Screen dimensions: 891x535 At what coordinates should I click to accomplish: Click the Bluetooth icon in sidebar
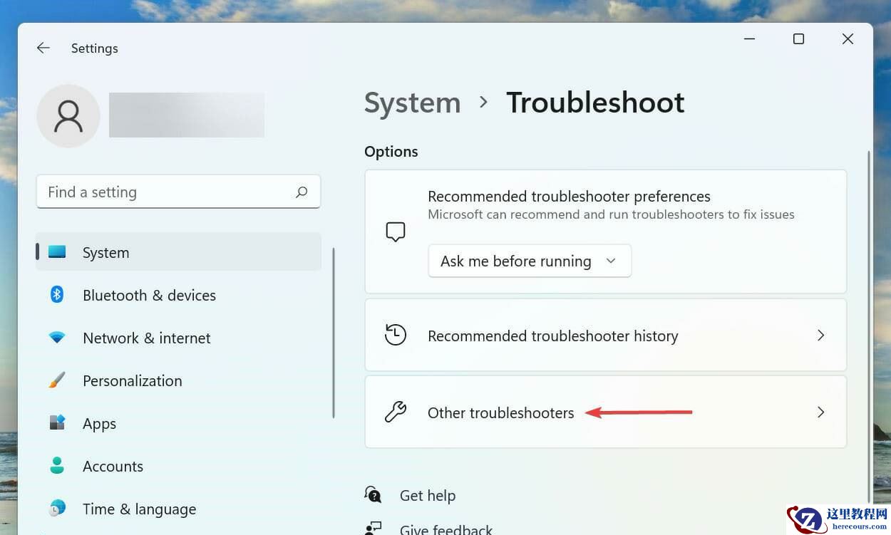57,294
